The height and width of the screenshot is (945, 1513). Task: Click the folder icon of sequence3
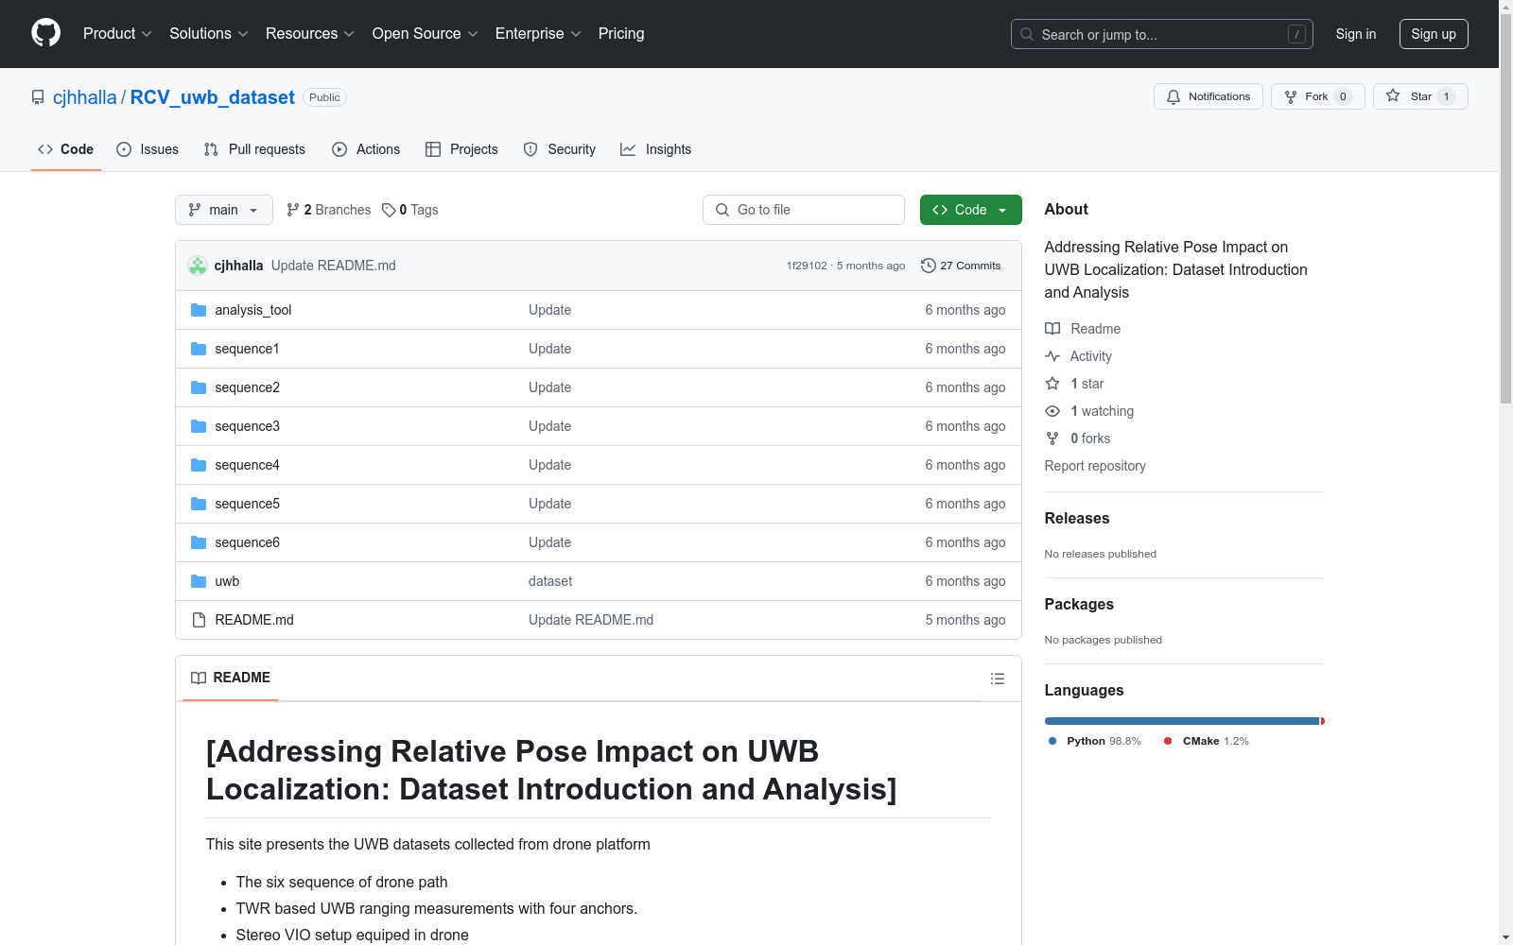tap(199, 426)
